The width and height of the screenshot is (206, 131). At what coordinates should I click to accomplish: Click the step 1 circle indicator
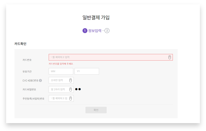[x=85, y=31]
